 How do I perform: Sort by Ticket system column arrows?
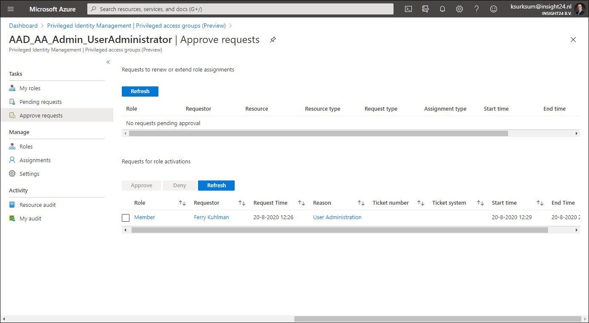pyautogui.click(x=480, y=203)
